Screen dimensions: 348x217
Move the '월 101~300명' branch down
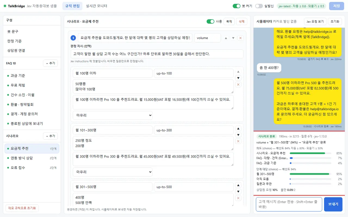point(238,135)
